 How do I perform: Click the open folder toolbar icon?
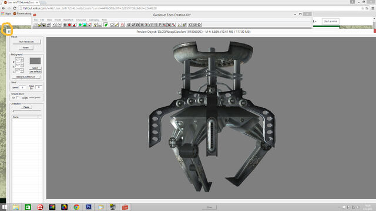(x=39, y=25)
